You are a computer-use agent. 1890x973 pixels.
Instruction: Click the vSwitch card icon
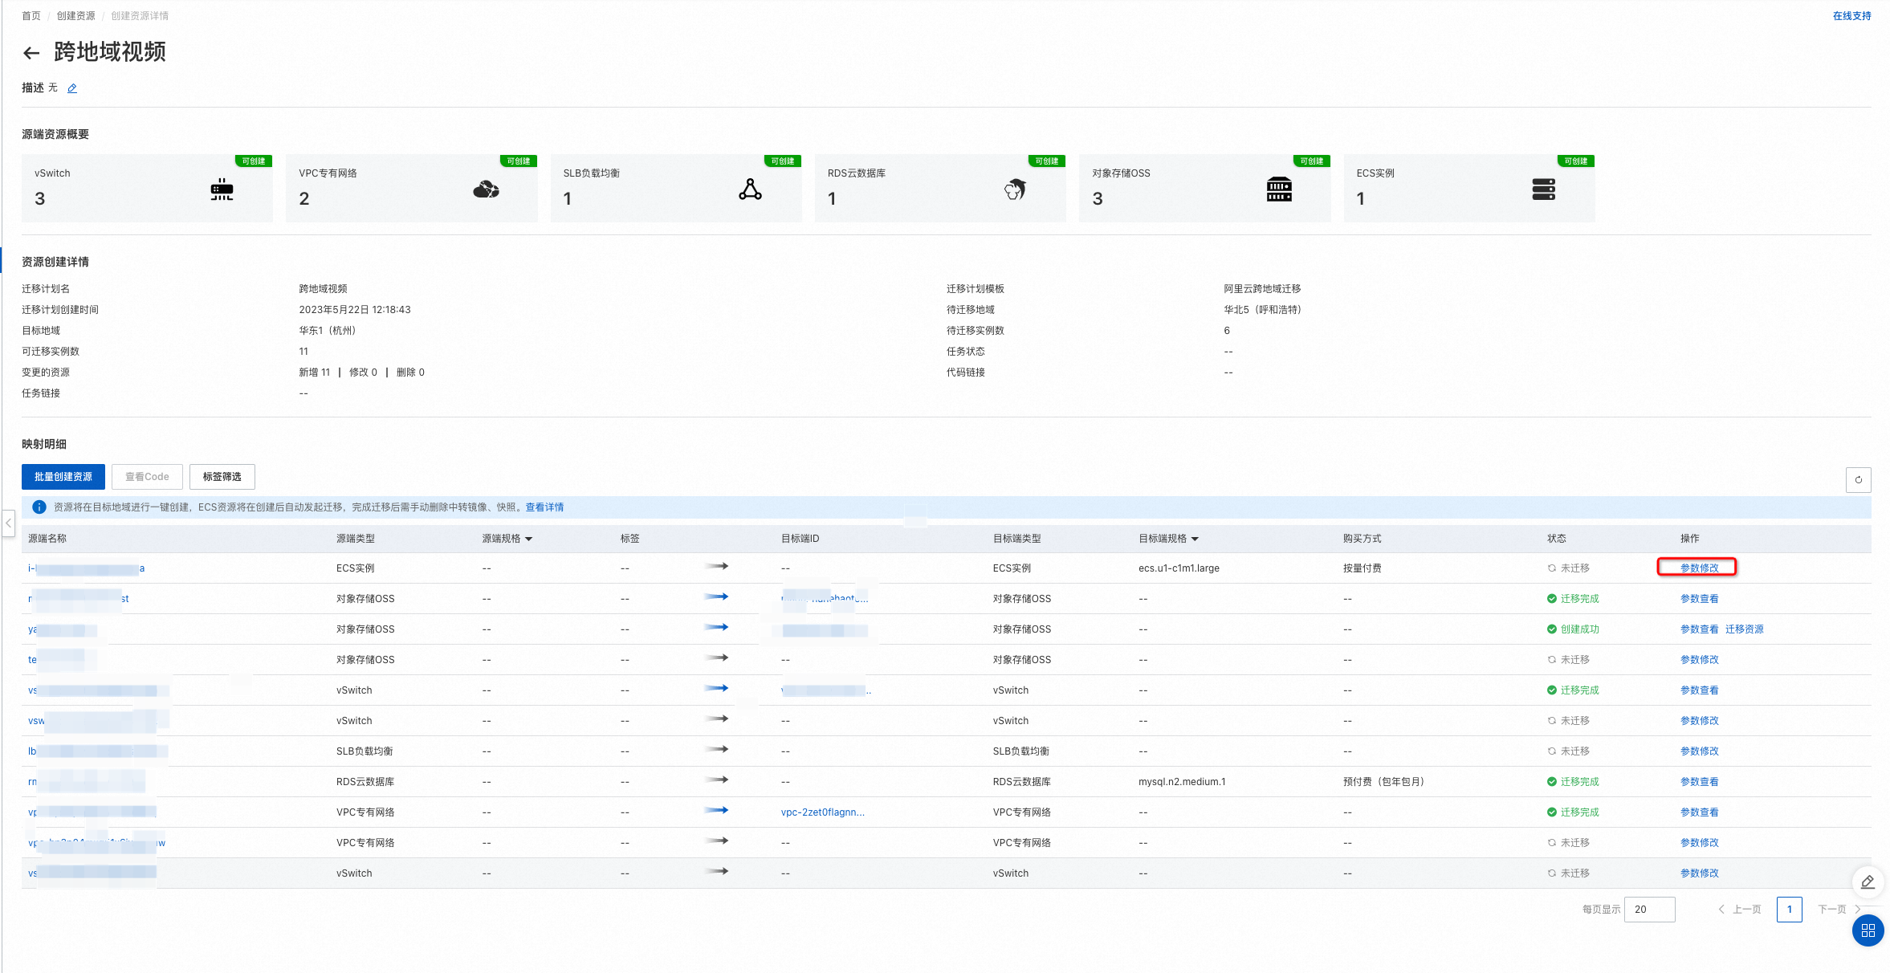[x=222, y=189]
